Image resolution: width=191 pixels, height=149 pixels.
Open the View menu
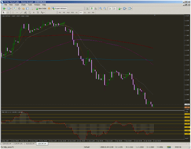tap(11, 5)
